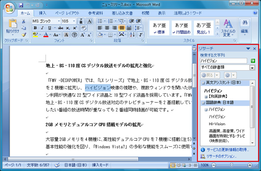Align text left

100,28
